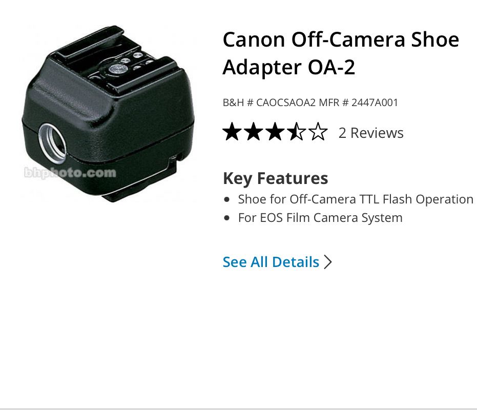Click the bhphoto.com watermark on the image

[x=70, y=173]
